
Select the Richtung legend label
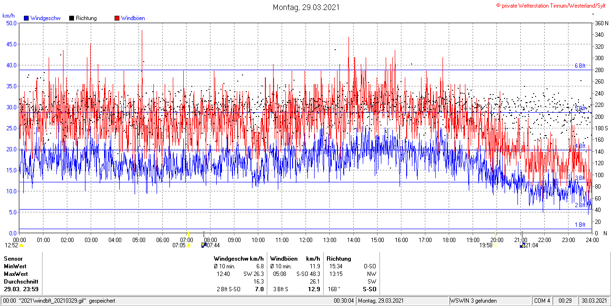(86, 18)
